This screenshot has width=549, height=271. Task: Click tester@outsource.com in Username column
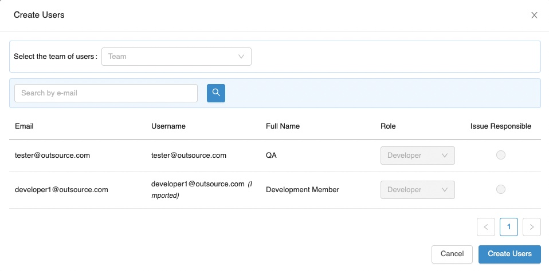(189, 156)
